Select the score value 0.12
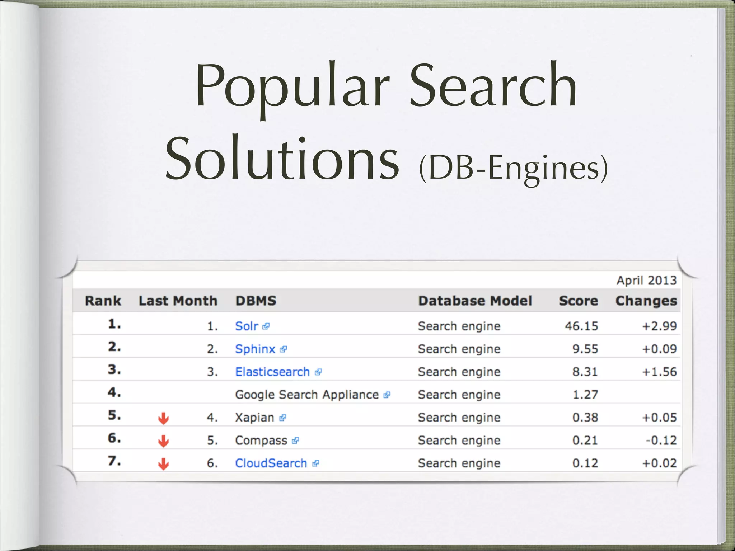This screenshot has width=735, height=551. 585,463
